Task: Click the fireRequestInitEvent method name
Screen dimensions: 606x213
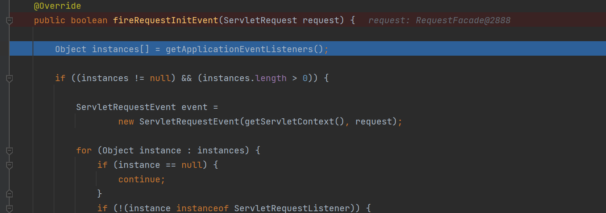Action: click(x=166, y=21)
